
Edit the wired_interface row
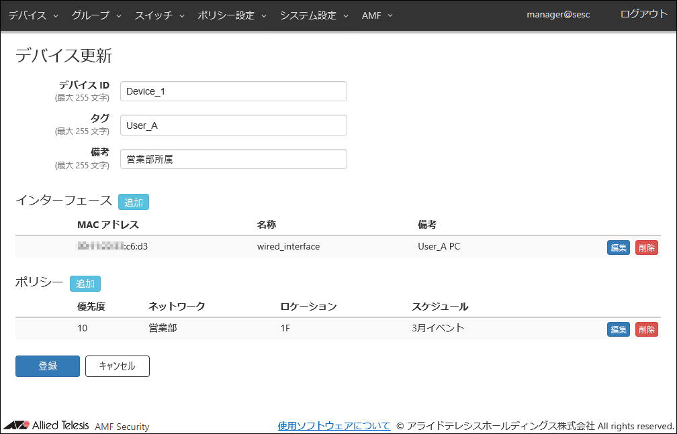point(618,248)
